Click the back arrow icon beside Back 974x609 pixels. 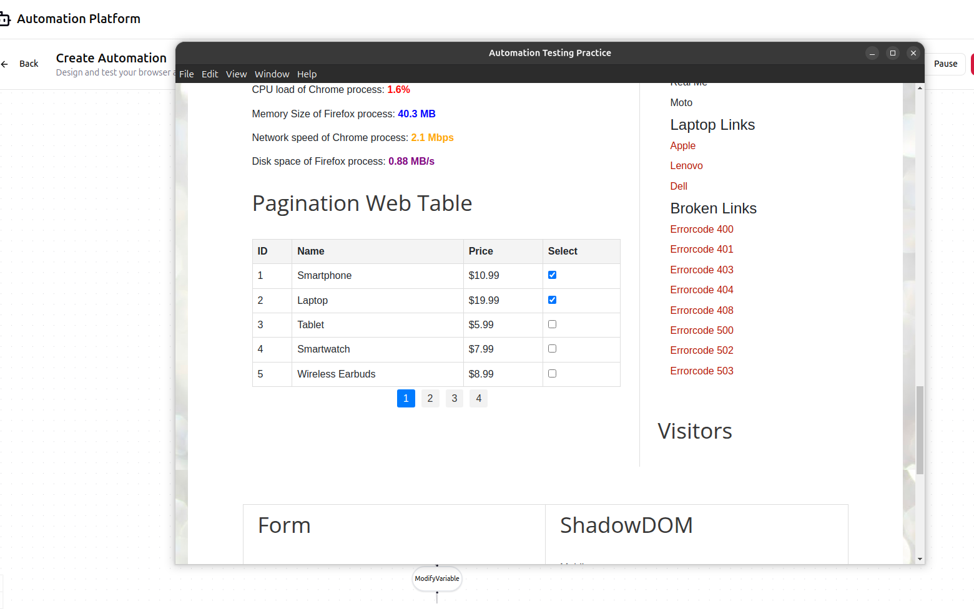coord(5,64)
